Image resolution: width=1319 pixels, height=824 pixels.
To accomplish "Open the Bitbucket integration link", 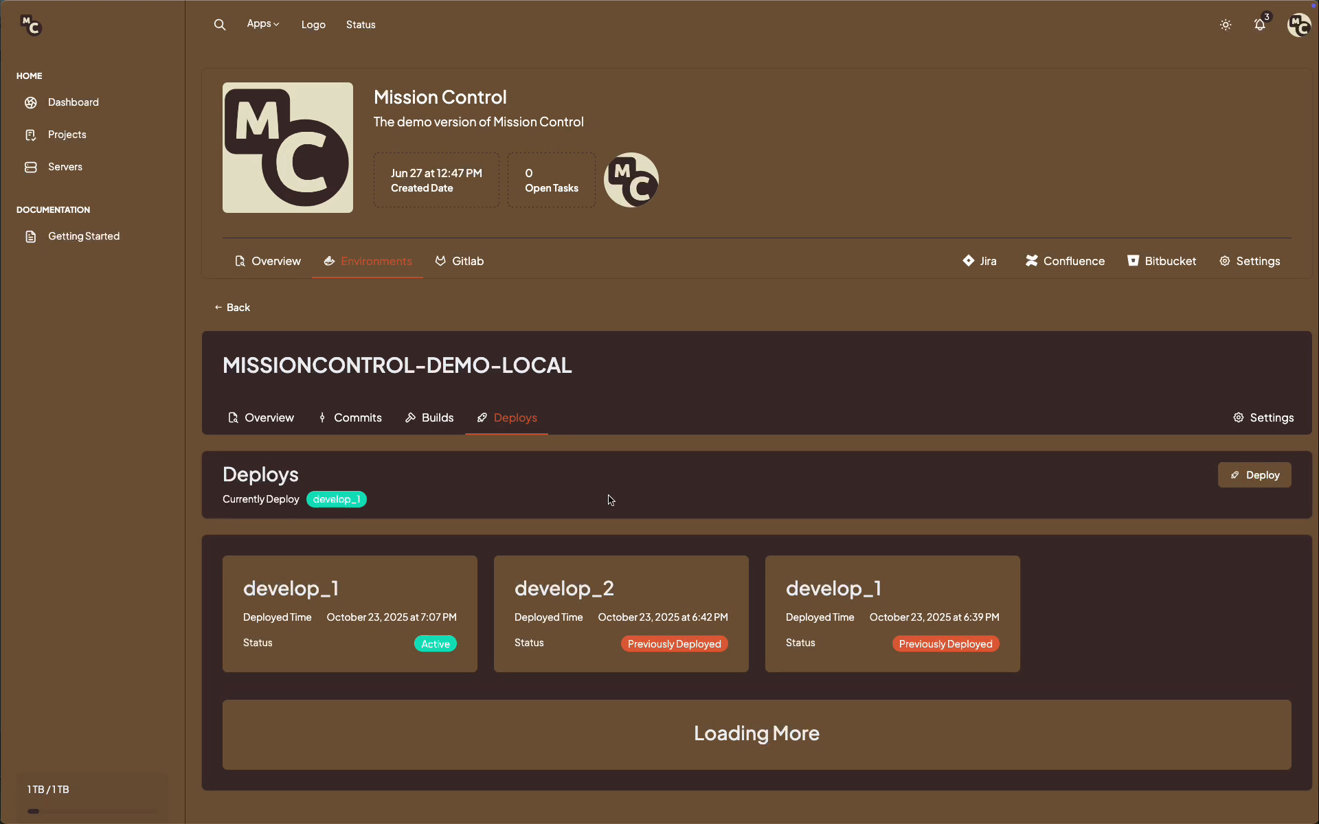I will point(1162,261).
